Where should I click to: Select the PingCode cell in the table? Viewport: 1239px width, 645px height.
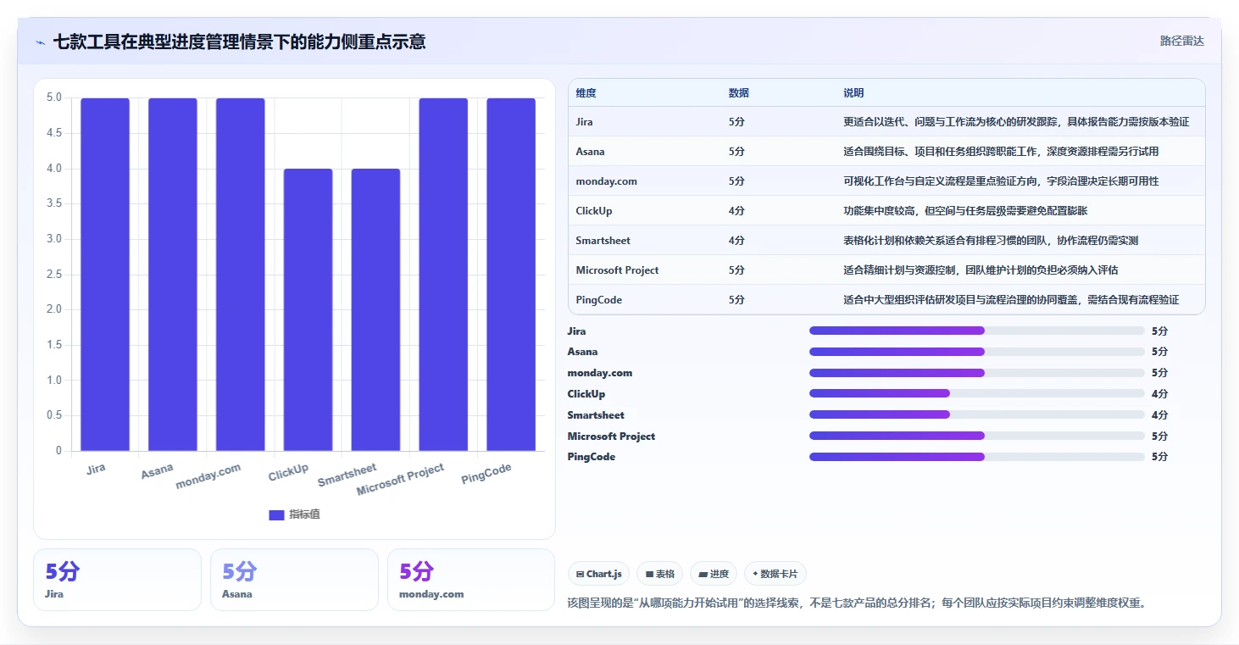(599, 300)
